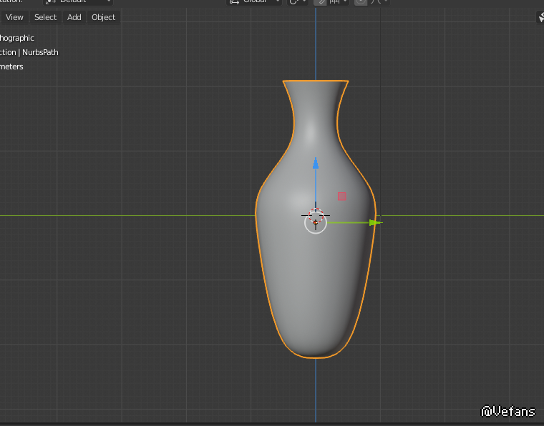The height and width of the screenshot is (426, 544).
Task: Open the Default orientation dropdown at top-left
Action: click(x=79, y=2)
